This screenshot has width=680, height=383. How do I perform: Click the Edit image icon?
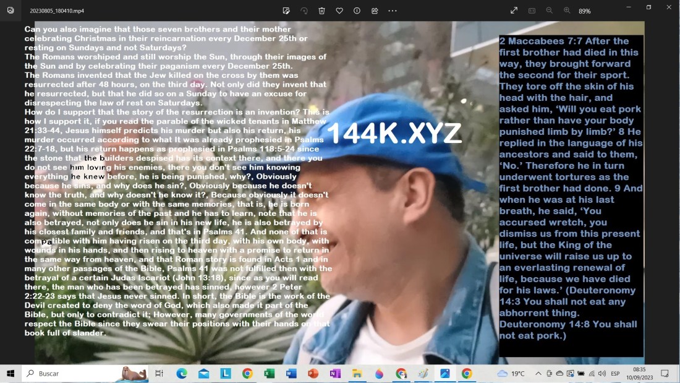286,11
